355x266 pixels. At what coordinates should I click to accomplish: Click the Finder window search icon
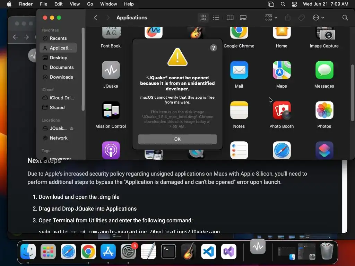[345, 18]
